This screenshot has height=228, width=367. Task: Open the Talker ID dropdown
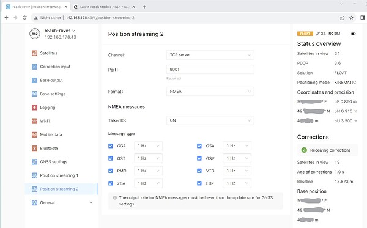[210, 120]
